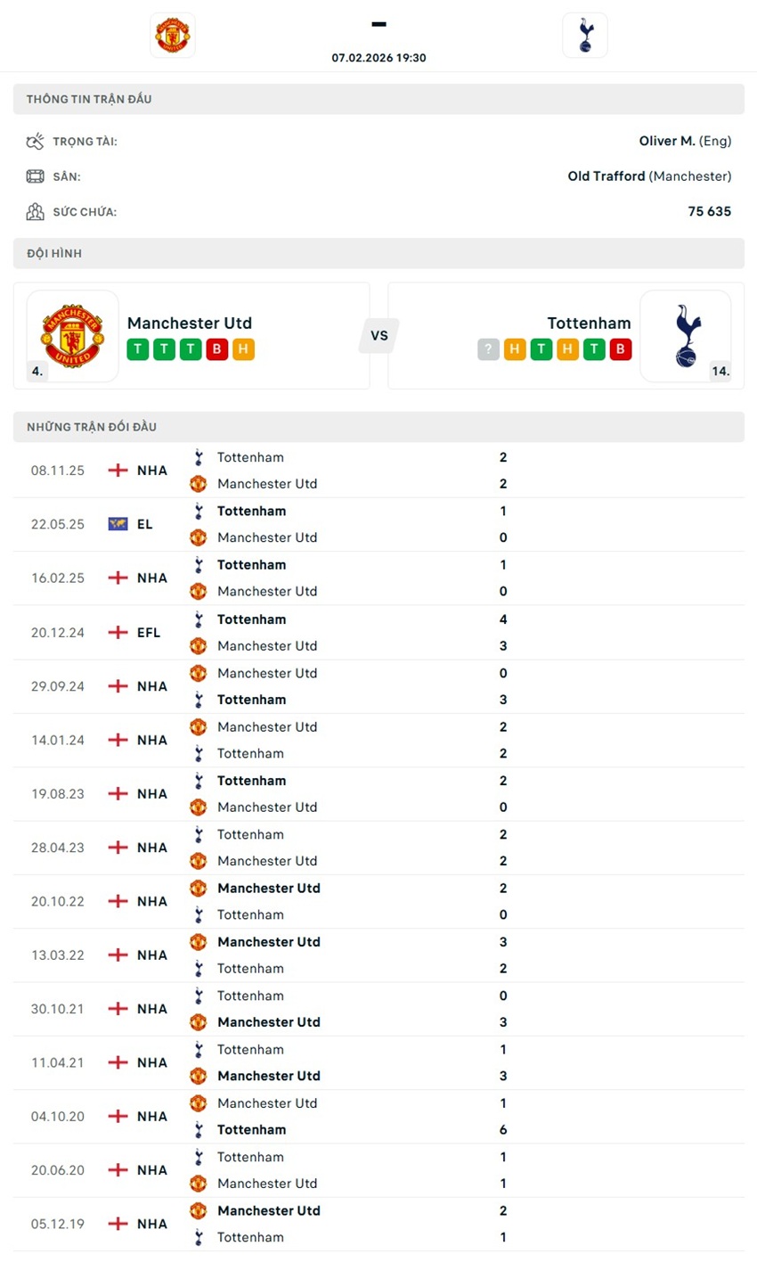This screenshot has height=1262, width=757.
Task: Toggle the grey question-mark result badge for Tottenham
Action: 488,349
